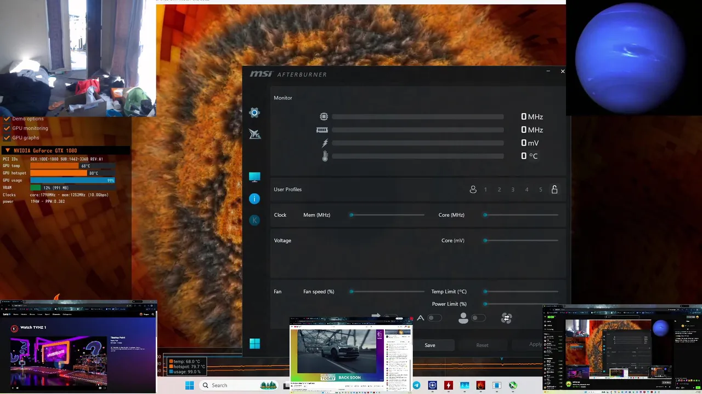
Task: Click the forest trees icon in taskbar search
Action: 268,385
